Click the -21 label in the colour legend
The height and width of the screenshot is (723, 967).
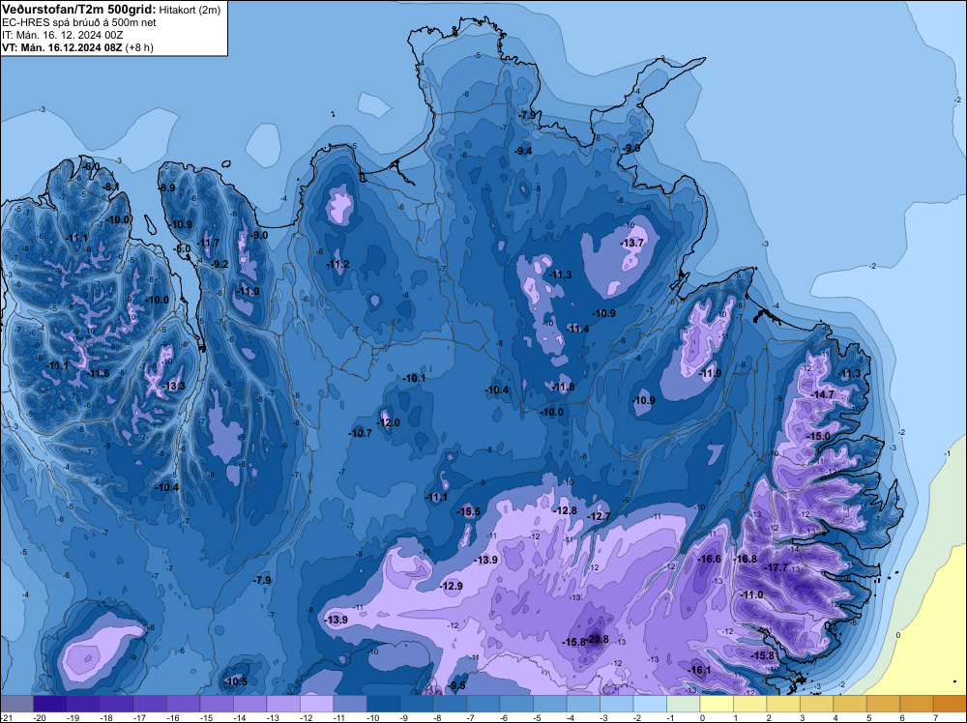pos(6,717)
